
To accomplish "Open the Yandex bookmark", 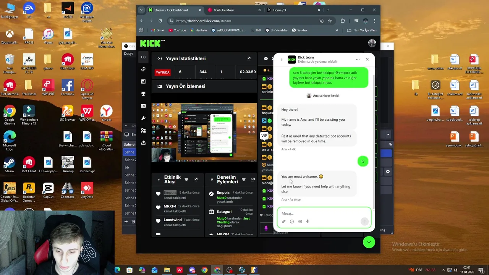I will pyautogui.click(x=299, y=30).
